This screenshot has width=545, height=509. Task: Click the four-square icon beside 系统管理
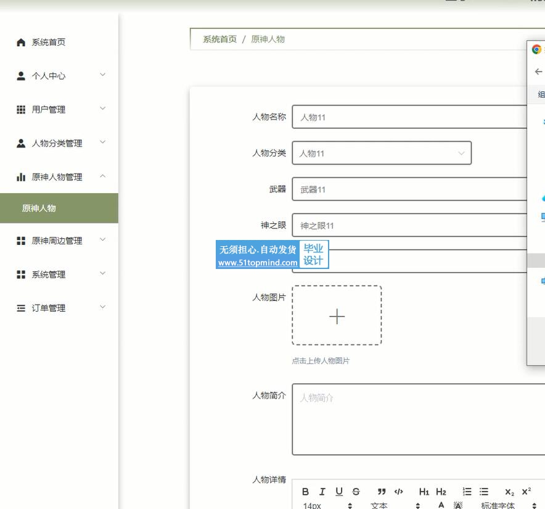click(x=21, y=275)
